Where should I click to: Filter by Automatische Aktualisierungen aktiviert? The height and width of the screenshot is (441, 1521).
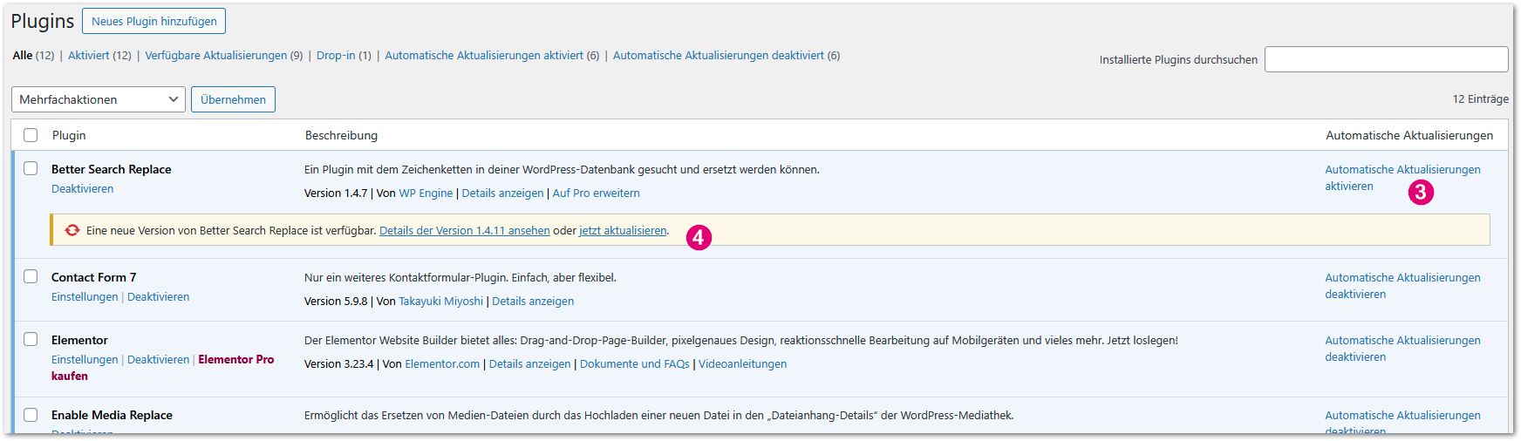(x=484, y=55)
